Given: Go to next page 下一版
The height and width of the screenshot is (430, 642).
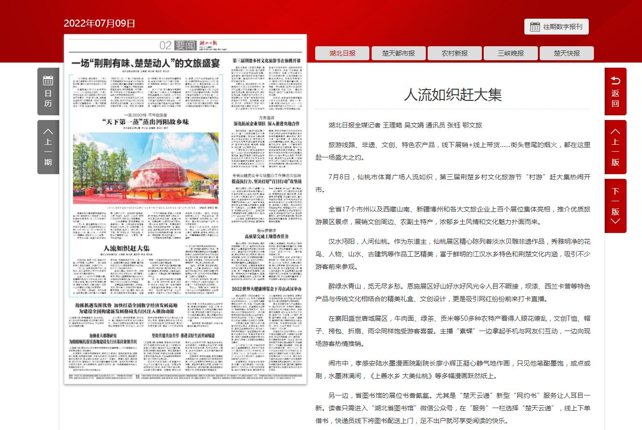Looking at the screenshot, I should click(x=615, y=206).
